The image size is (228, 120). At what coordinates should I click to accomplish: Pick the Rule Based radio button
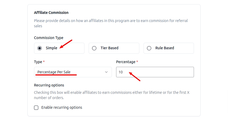pos(149,48)
